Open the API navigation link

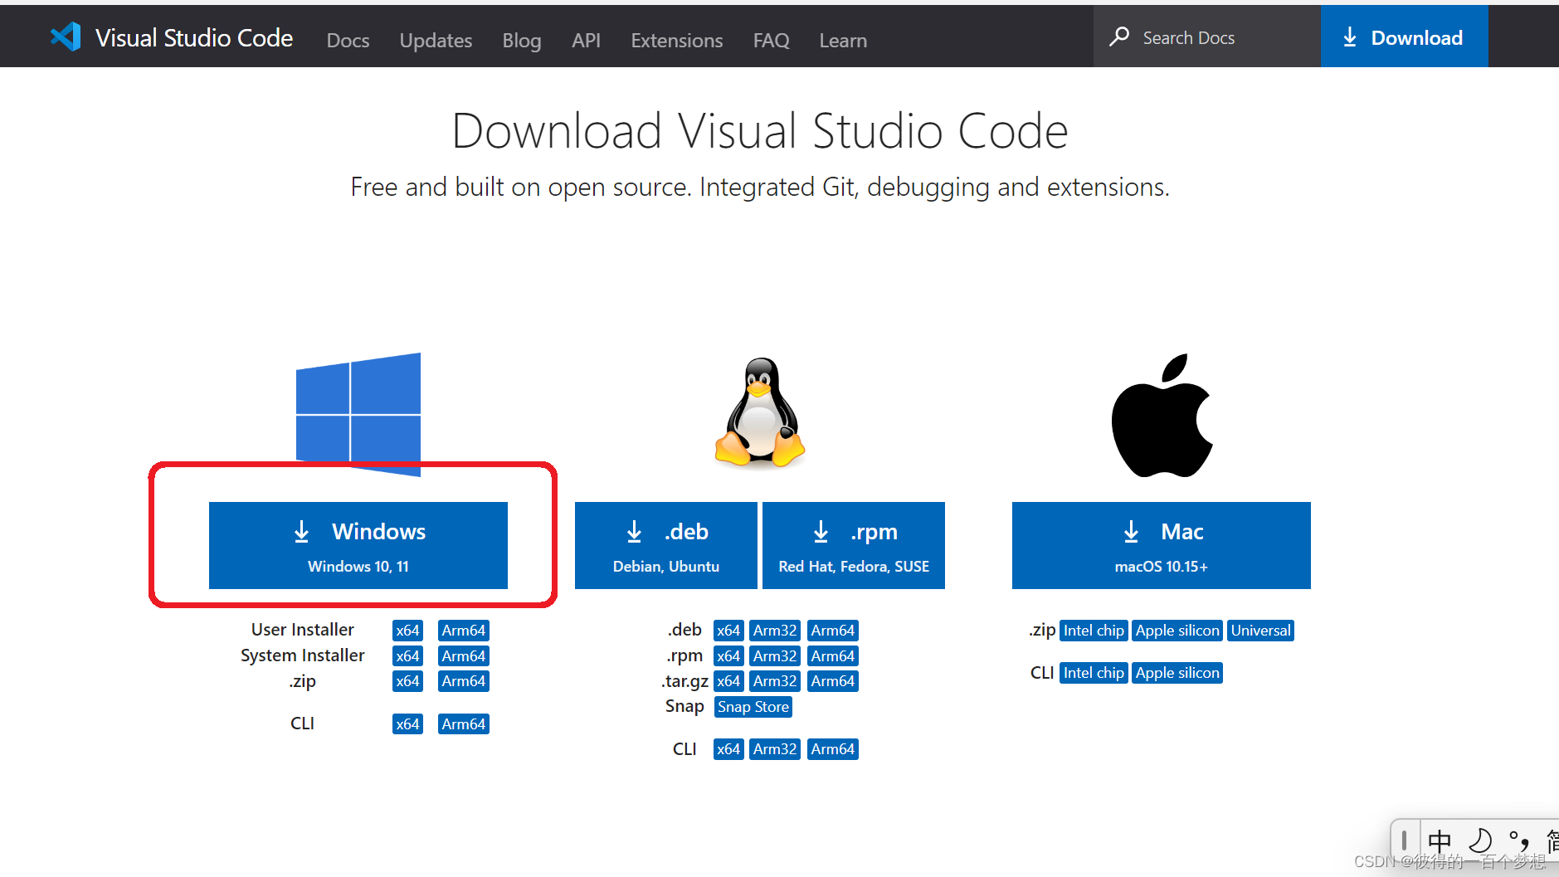586,40
